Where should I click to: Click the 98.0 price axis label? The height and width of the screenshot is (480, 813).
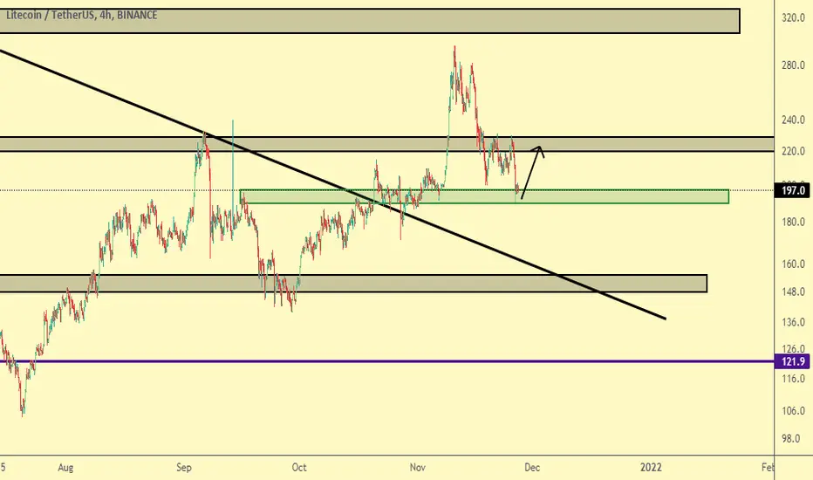[790, 439]
